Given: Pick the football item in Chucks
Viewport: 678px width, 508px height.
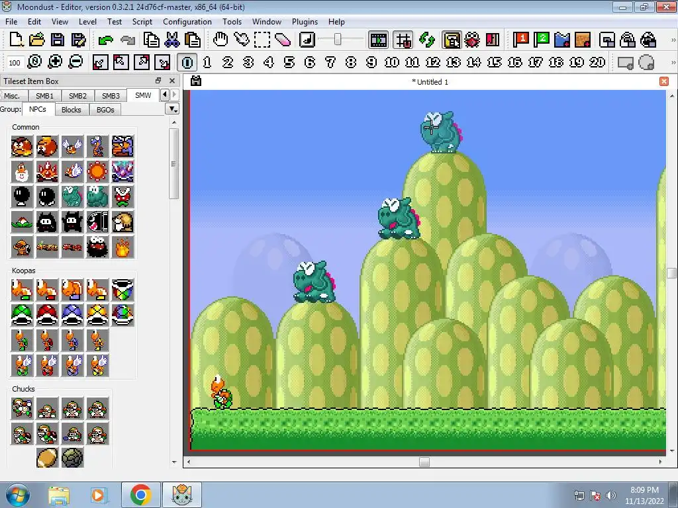Looking at the screenshot, I should tap(47, 458).
